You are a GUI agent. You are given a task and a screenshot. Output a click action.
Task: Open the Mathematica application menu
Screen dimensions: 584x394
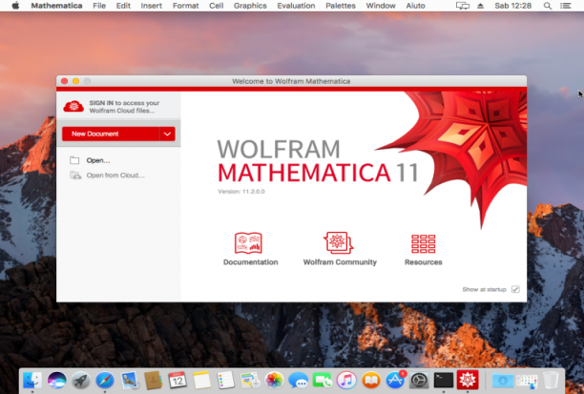[x=56, y=6]
